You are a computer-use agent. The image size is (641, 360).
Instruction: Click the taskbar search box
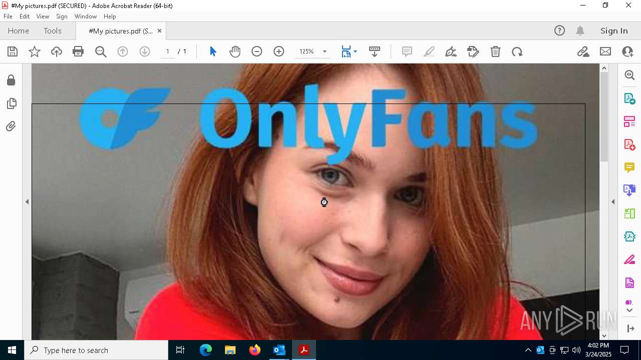(x=96, y=350)
